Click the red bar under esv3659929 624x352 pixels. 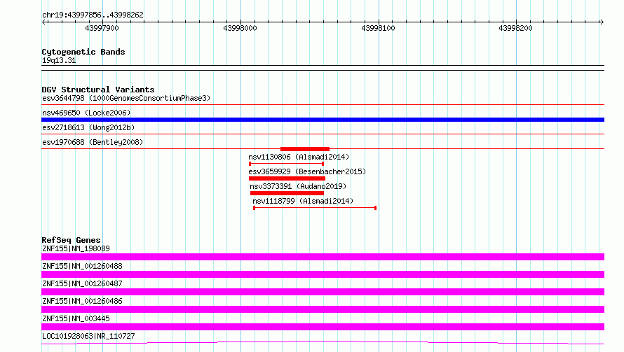[287, 178]
